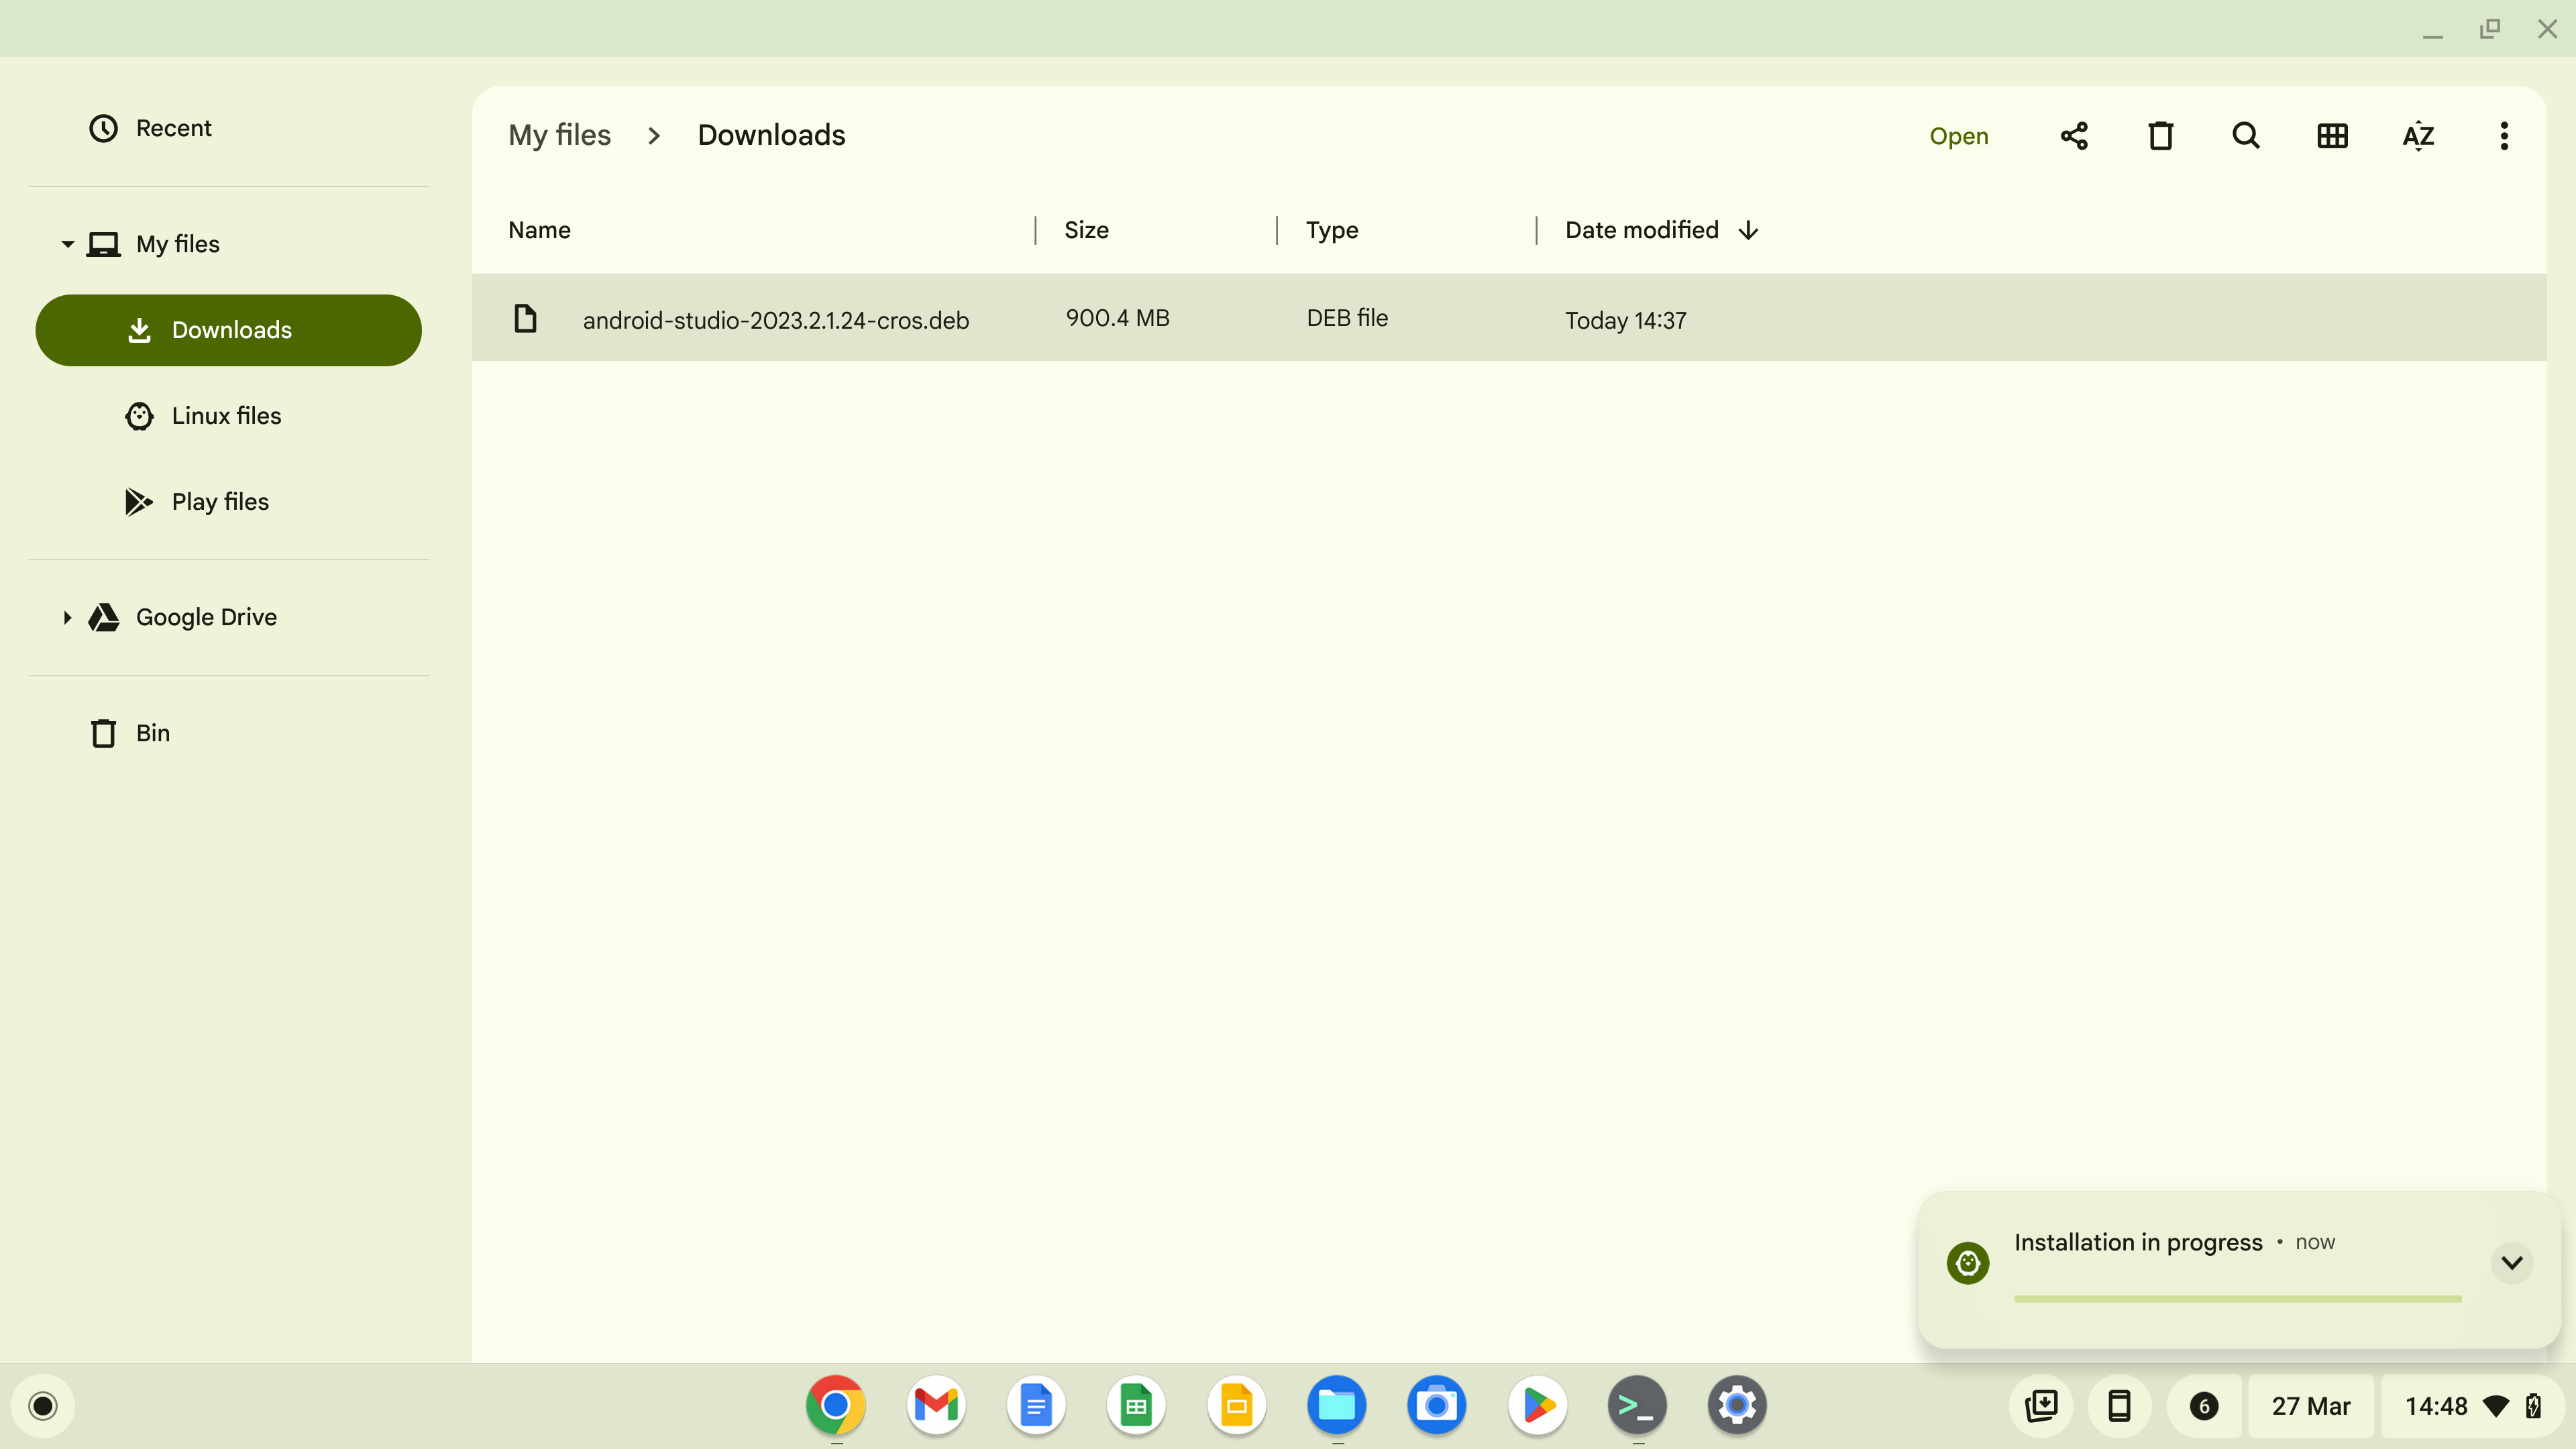This screenshot has height=1449, width=2576.
Task: Open Gmail from the shelf
Action: 935,1405
